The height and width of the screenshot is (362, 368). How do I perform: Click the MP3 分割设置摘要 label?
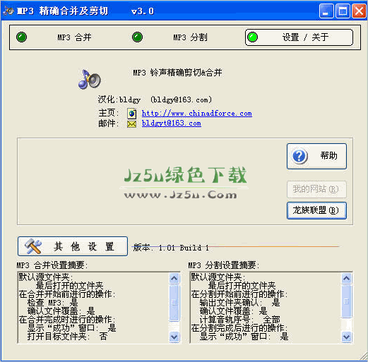pyautogui.click(x=224, y=265)
